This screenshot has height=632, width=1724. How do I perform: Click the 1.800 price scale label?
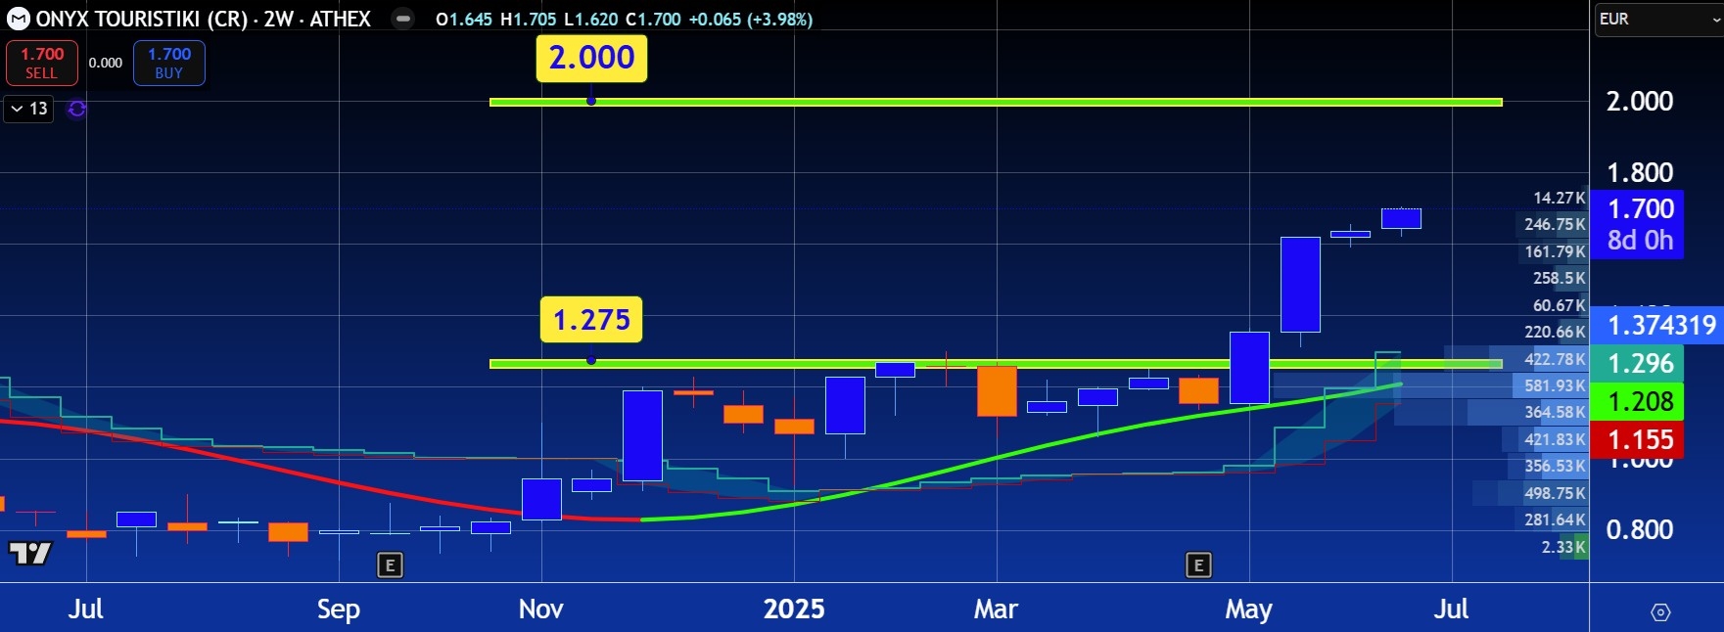click(x=1640, y=172)
